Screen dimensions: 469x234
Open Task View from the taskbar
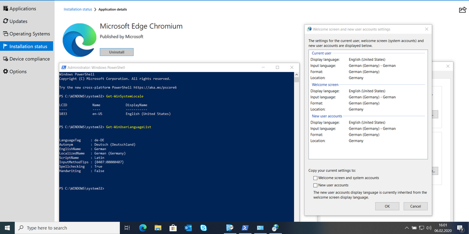tap(127, 228)
